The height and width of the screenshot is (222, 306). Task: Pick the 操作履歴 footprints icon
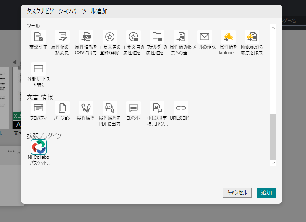[x=86, y=108]
